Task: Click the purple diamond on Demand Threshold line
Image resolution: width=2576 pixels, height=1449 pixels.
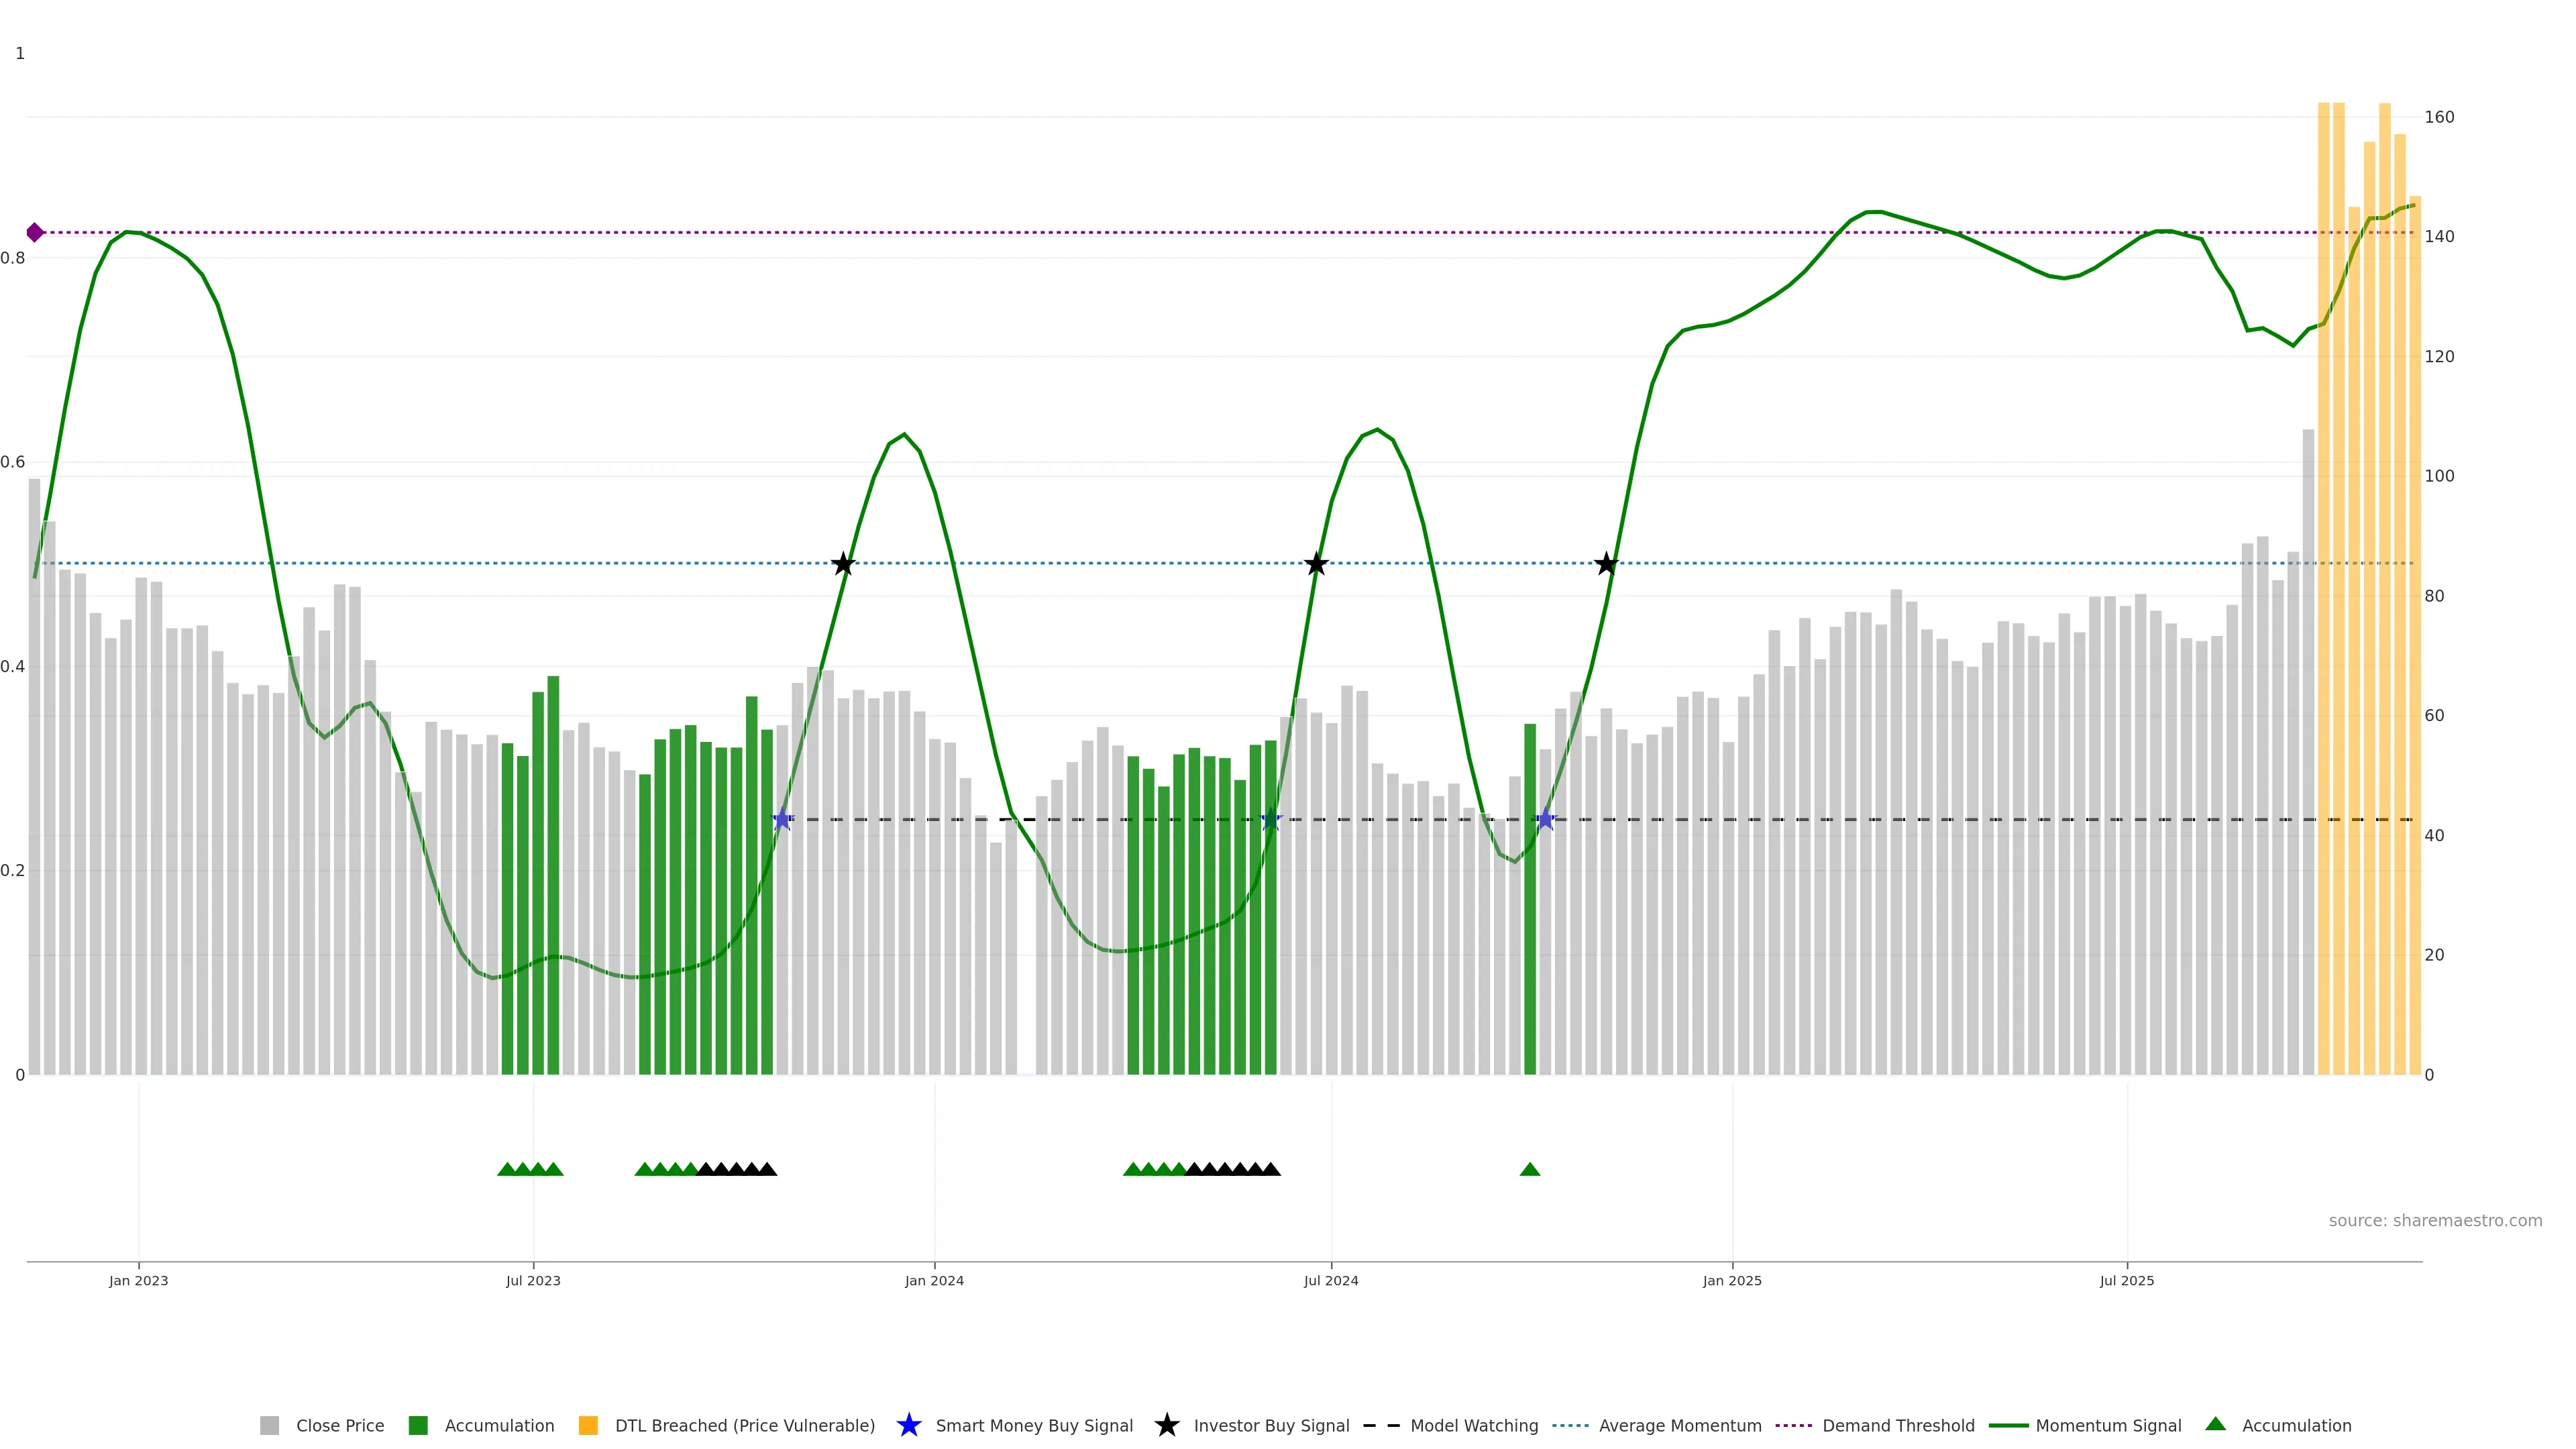Action: 35,232
